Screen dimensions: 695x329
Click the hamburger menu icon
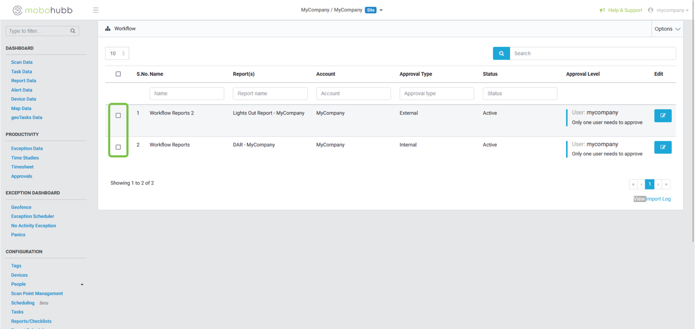point(96,10)
